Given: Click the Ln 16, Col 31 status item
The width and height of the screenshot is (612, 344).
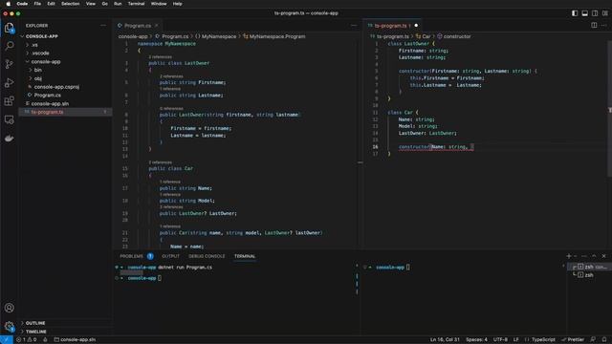Looking at the screenshot, I should 445,340.
